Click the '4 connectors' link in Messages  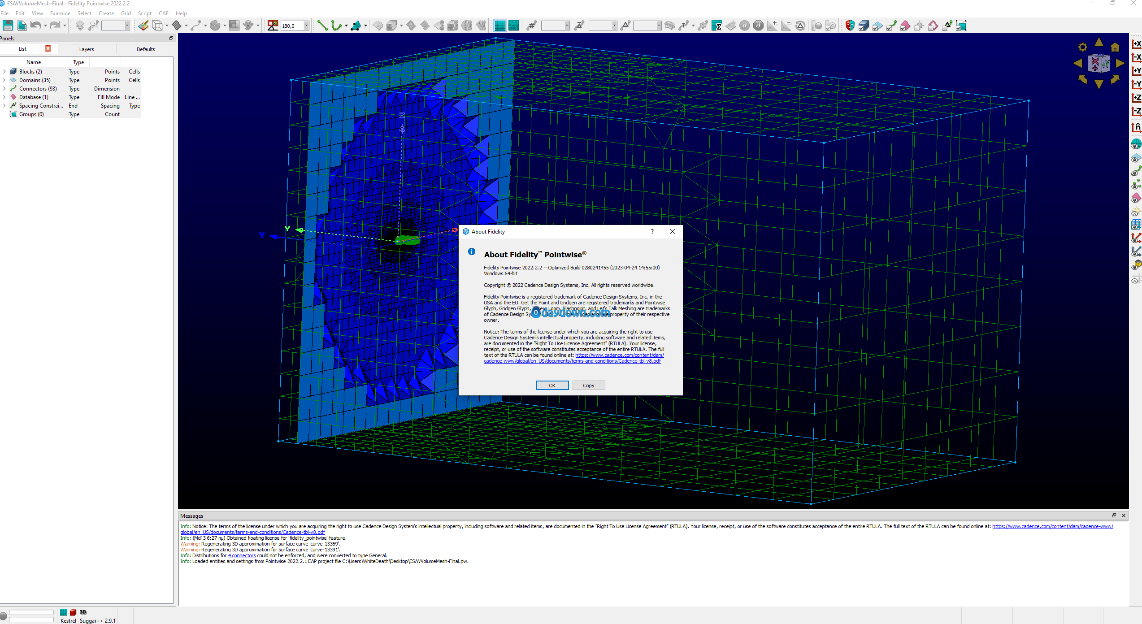pyautogui.click(x=242, y=555)
